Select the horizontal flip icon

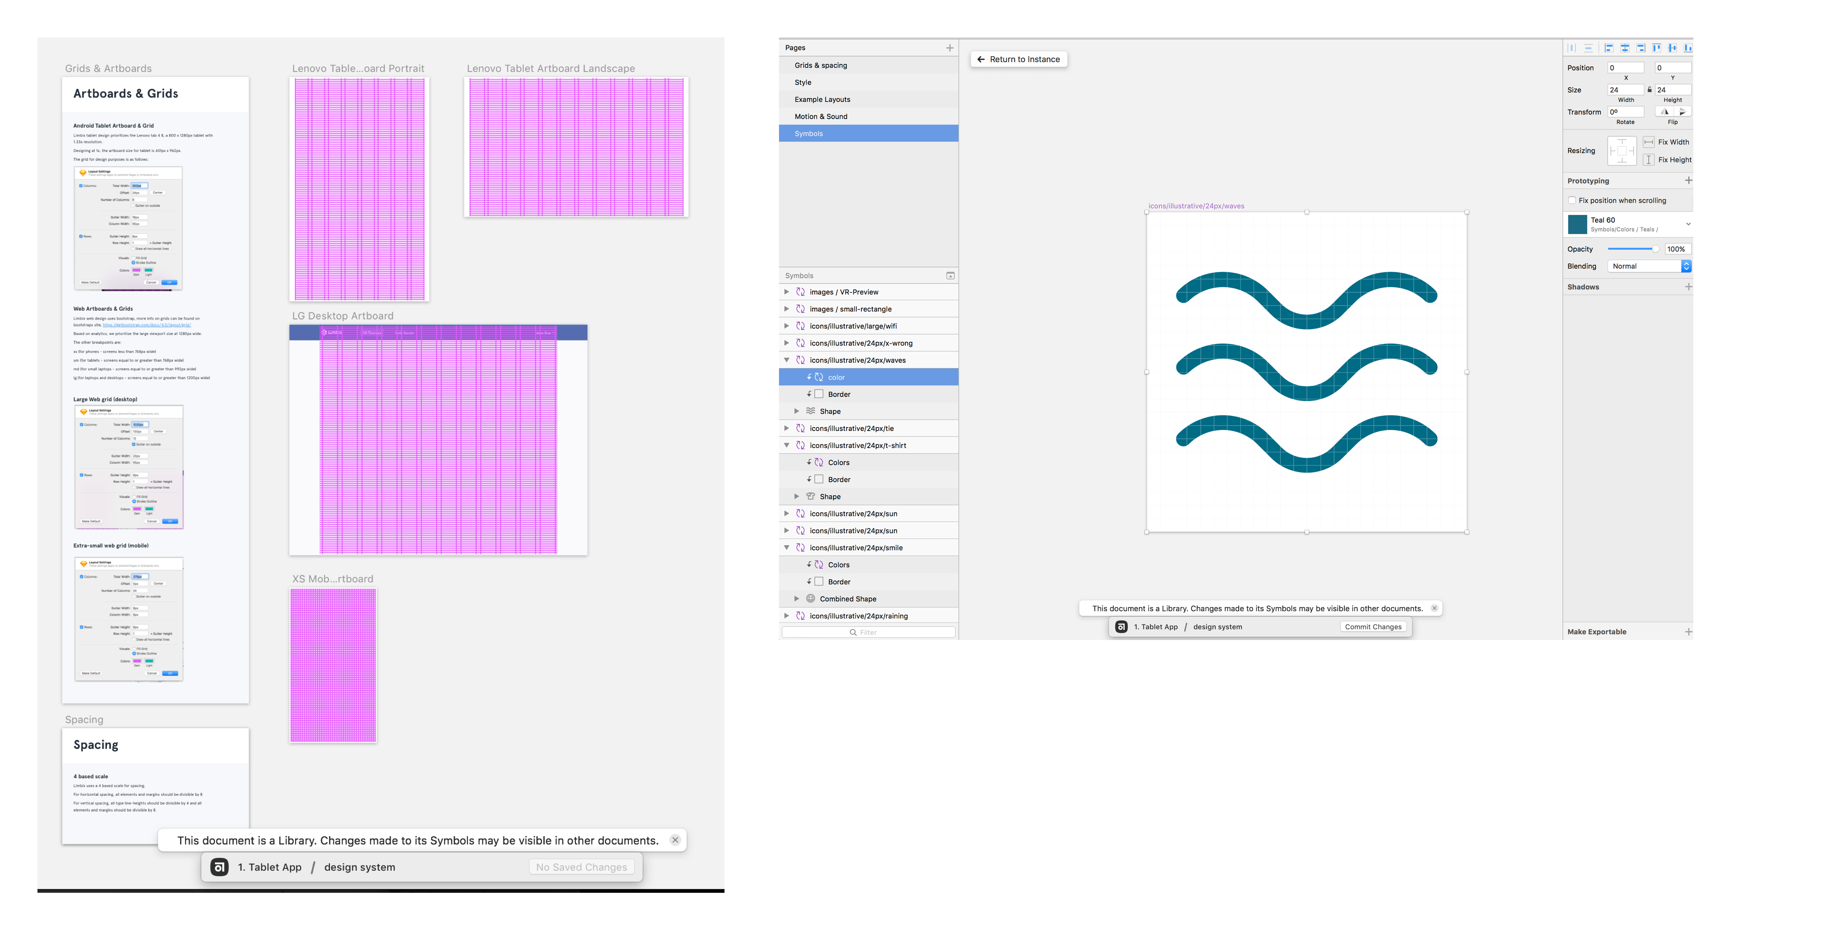[x=1664, y=111]
